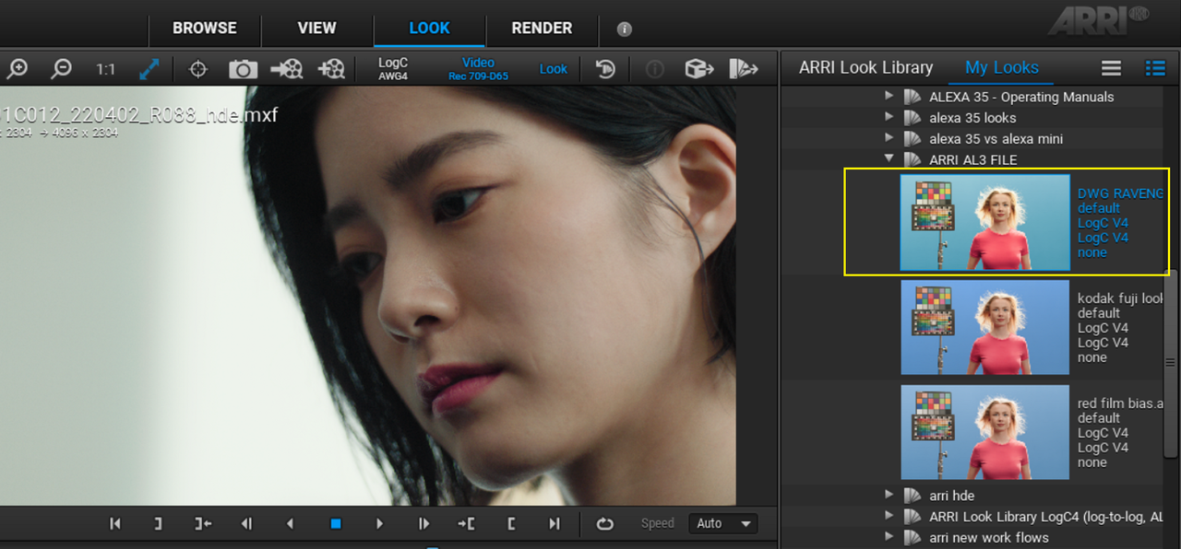Select Video Rec 709-D65 viewing mode

pos(478,69)
